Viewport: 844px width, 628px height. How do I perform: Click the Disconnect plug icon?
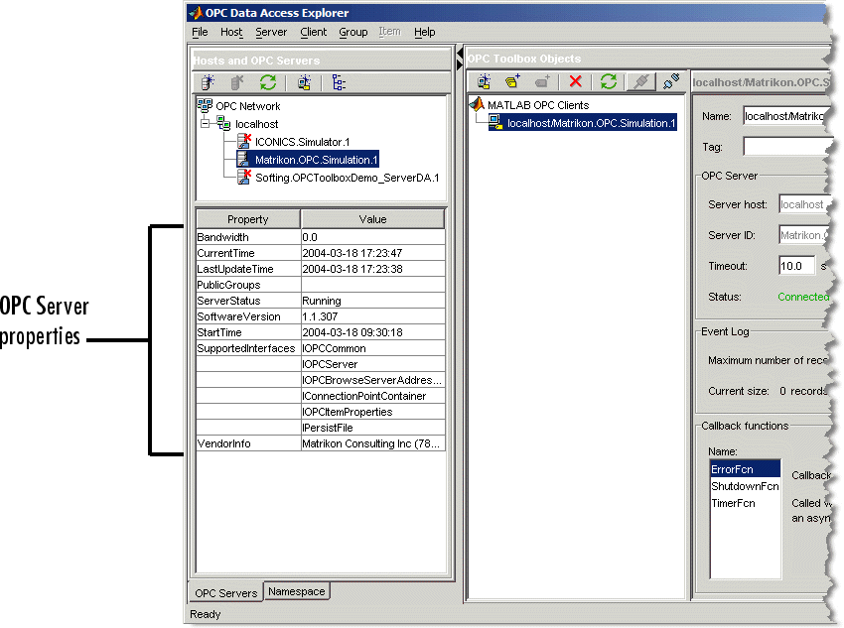click(670, 81)
